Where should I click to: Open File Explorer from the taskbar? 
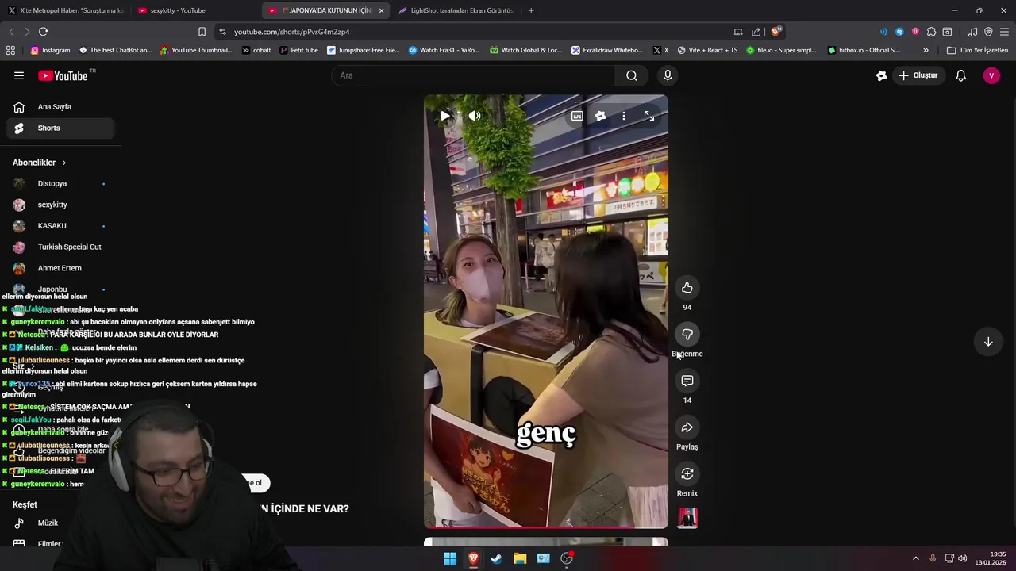click(x=520, y=558)
